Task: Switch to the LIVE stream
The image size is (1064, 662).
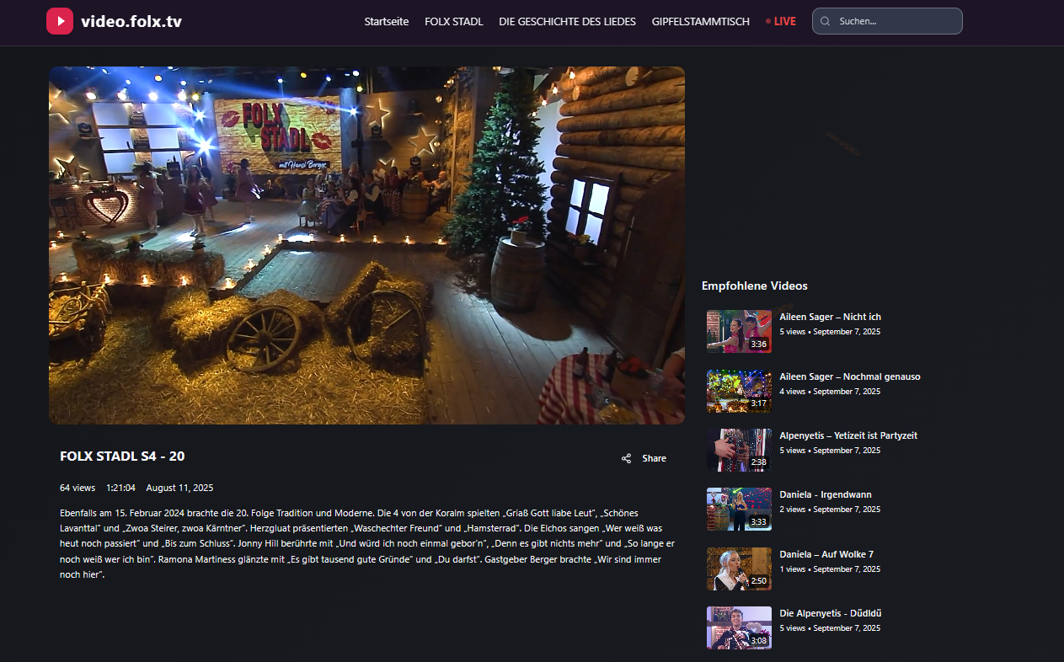Action: click(x=781, y=22)
